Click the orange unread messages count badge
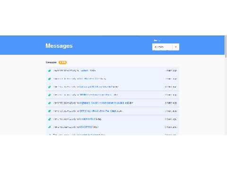 (62, 62)
